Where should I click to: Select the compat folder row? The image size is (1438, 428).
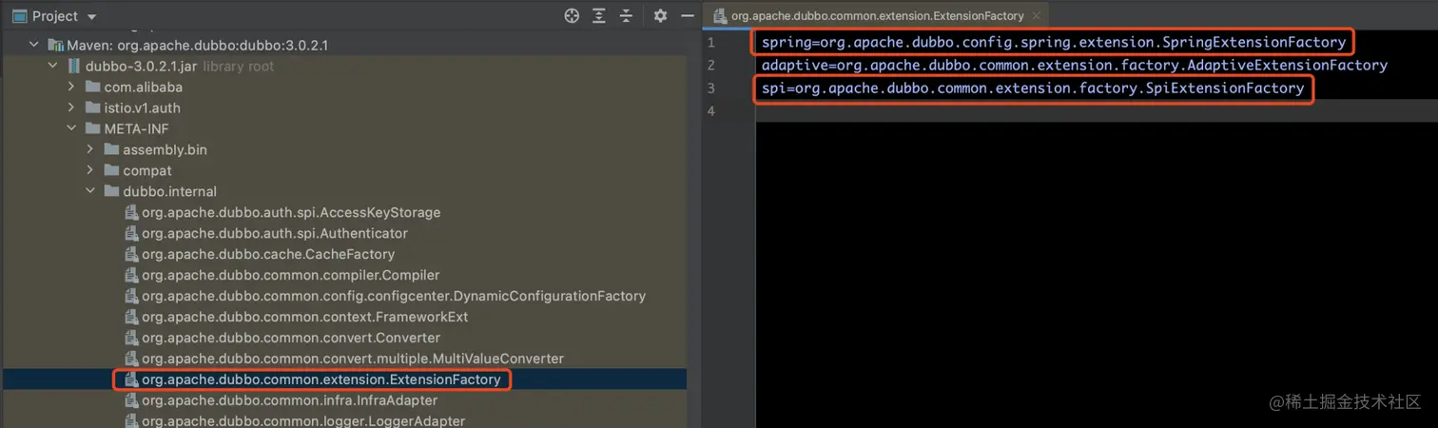click(343, 170)
